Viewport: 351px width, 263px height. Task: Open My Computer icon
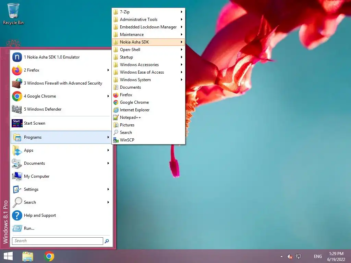17,176
